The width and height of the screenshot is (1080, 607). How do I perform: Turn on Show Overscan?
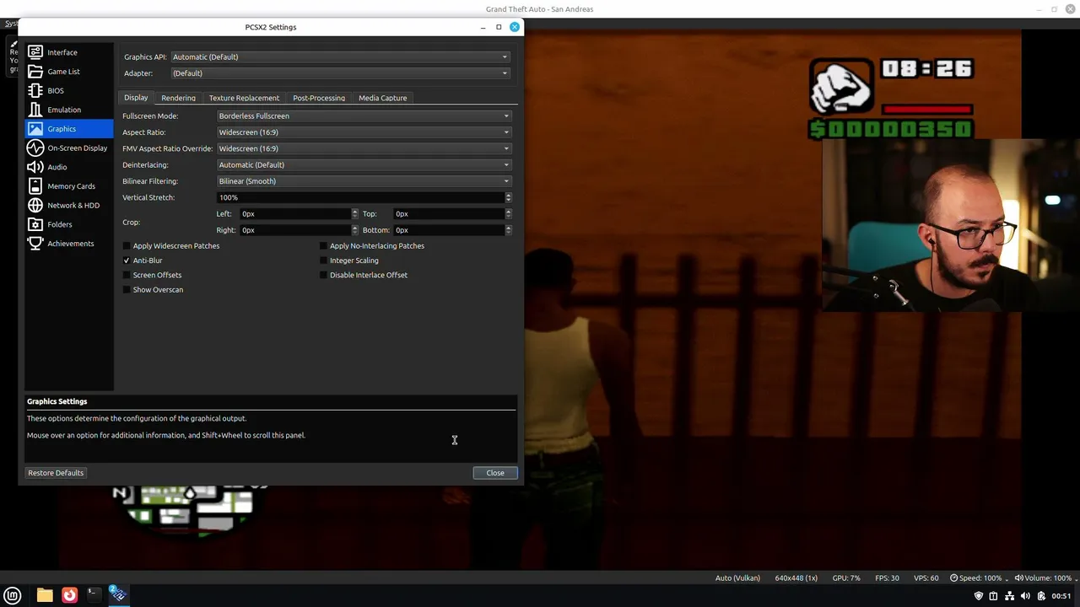[153, 290]
